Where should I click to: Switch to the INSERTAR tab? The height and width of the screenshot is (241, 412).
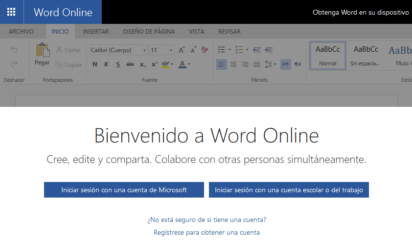[96, 32]
